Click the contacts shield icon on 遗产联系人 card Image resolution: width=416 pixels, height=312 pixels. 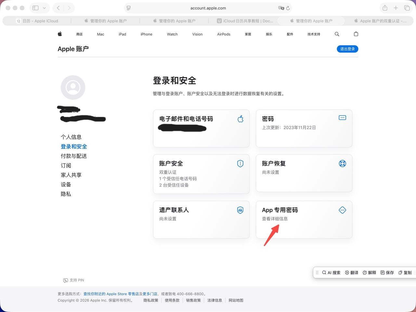[x=240, y=210]
